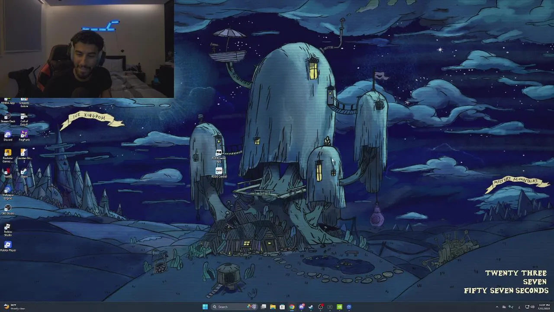Open the clock and date showing 11:07 PM
Screen dimensions: 554x312
click(x=544, y=307)
